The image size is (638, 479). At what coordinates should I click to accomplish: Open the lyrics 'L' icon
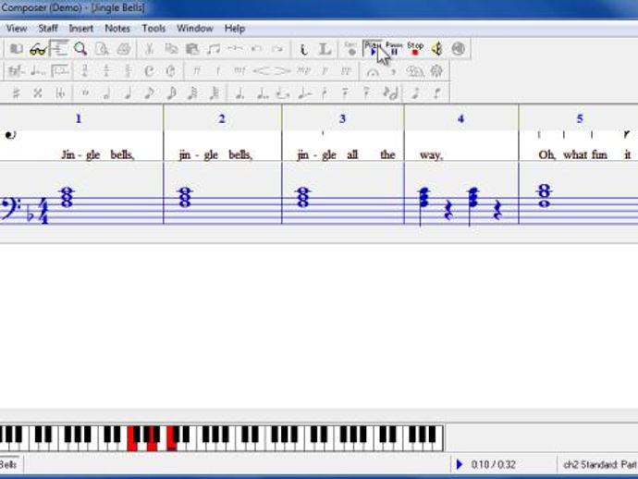pyautogui.click(x=325, y=49)
